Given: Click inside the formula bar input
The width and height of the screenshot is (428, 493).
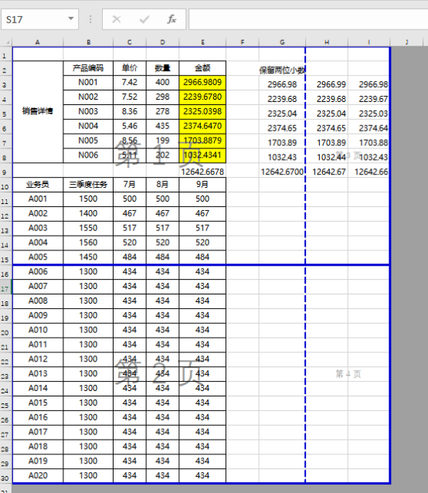Looking at the screenshot, I should click(x=308, y=19).
